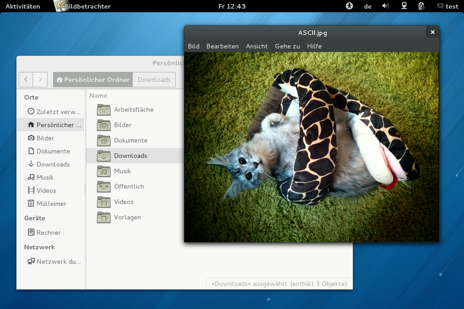Open the Arbeitsfläche folder icon
The width and height of the screenshot is (464, 309).
(104, 110)
